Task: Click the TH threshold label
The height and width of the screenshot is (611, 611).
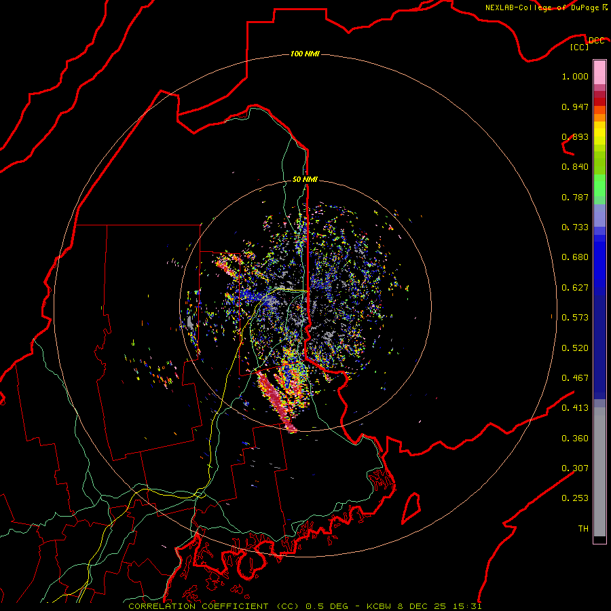Action: click(583, 529)
